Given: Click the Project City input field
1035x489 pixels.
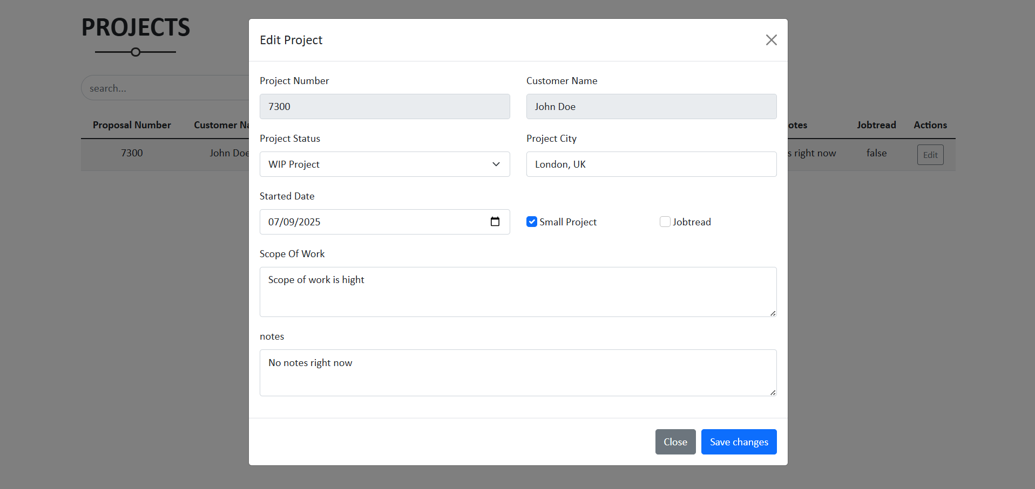Looking at the screenshot, I should click(x=651, y=164).
